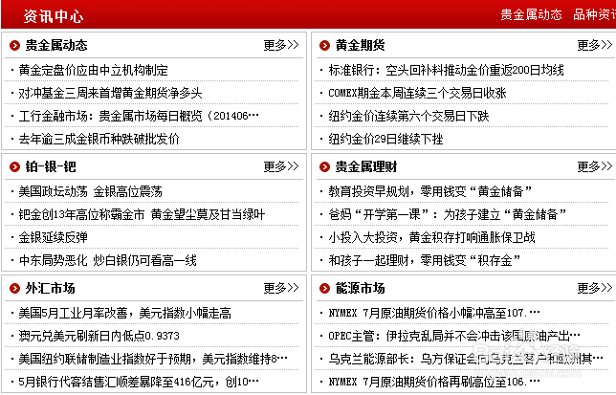
Task: Select the 贵金属动态 tab in red header
Action: click(531, 15)
